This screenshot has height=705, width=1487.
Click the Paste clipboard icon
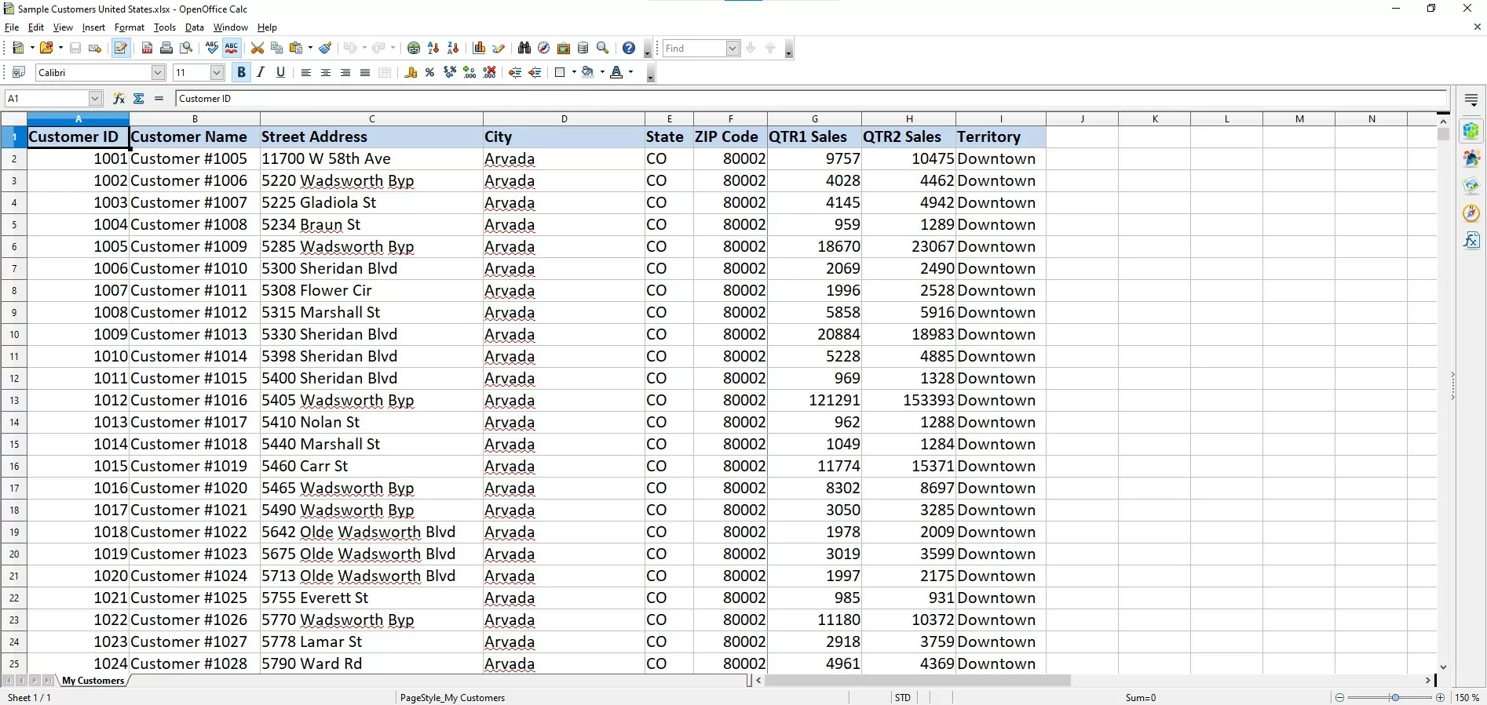296,49
